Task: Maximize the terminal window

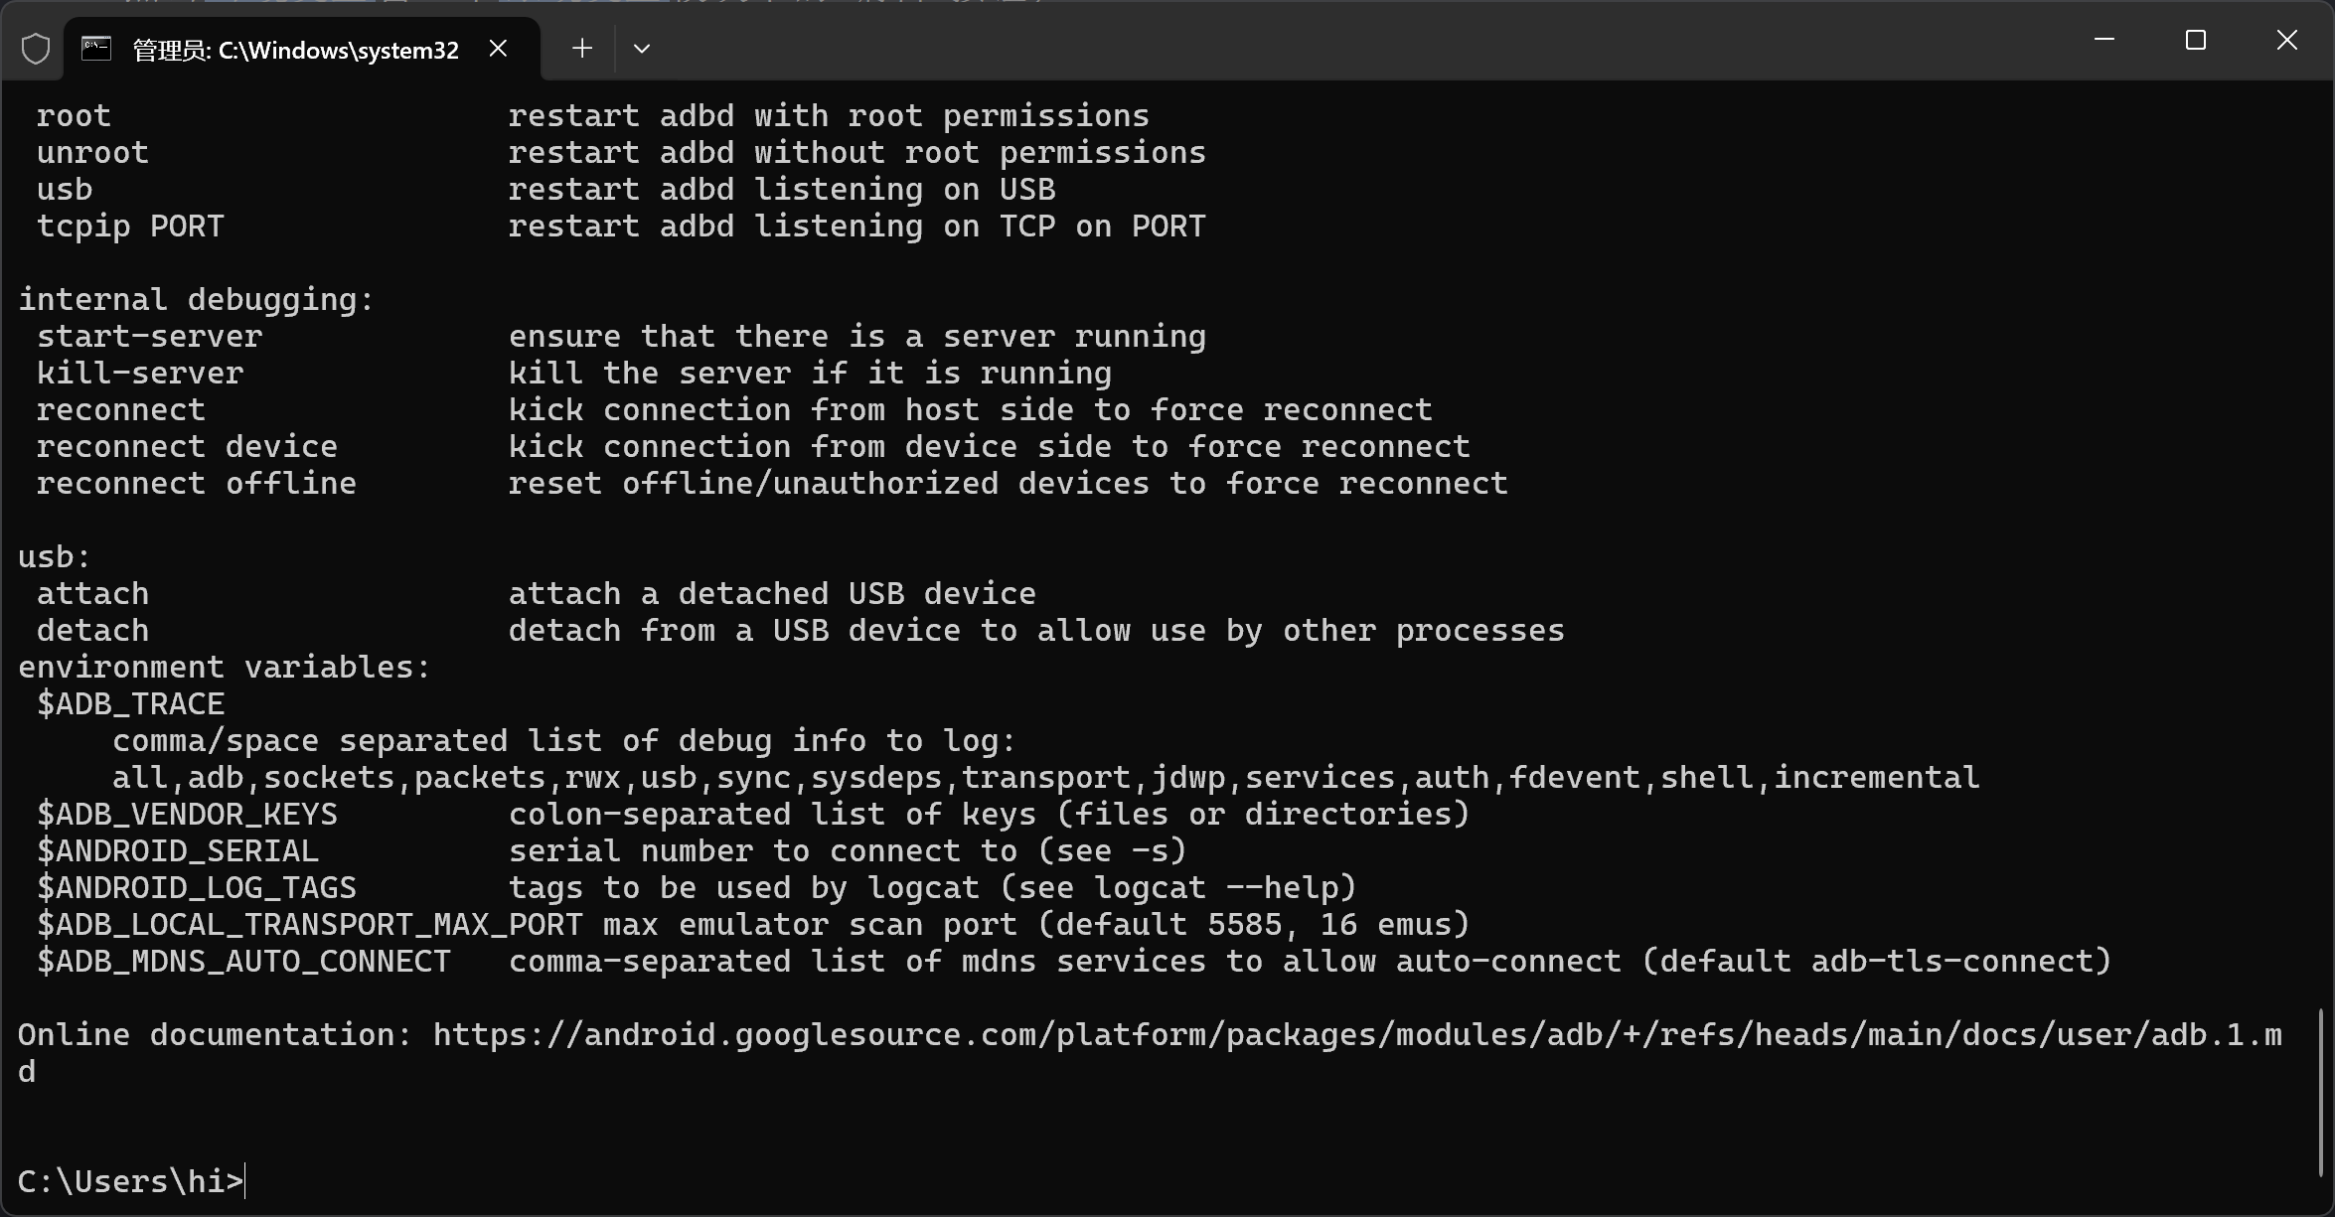Action: coord(2196,40)
